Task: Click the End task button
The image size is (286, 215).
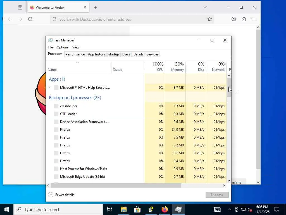Action: pos(217,195)
